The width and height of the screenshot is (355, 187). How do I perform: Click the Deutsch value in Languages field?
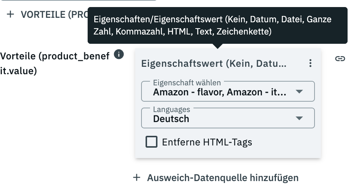(x=171, y=119)
